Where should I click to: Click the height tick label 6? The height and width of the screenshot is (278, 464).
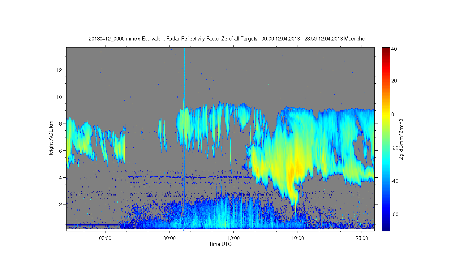(x=61, y=150)
